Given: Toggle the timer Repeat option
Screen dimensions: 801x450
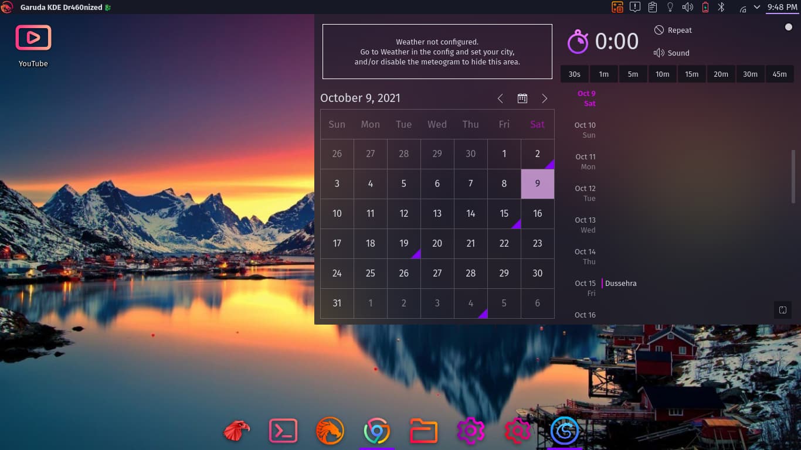Looking at the screenshot, I should 673,30.
